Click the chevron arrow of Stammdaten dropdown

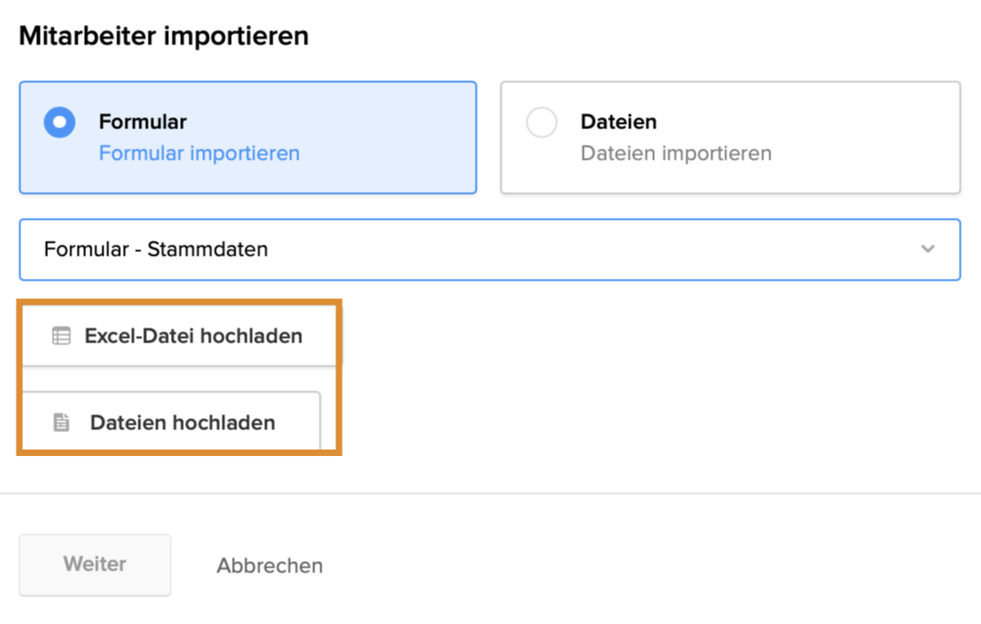click(927, 249)
